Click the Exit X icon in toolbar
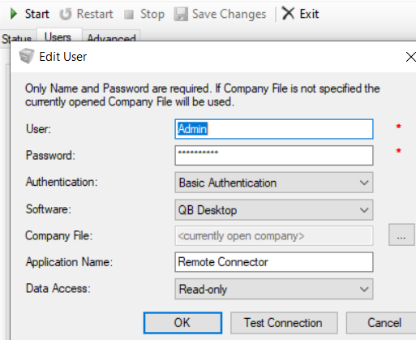 [288, 13]
